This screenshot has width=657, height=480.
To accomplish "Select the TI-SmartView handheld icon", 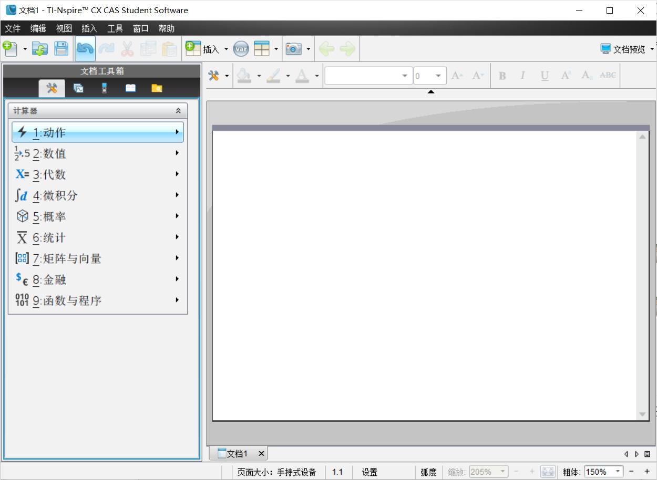I will (104, 88).
